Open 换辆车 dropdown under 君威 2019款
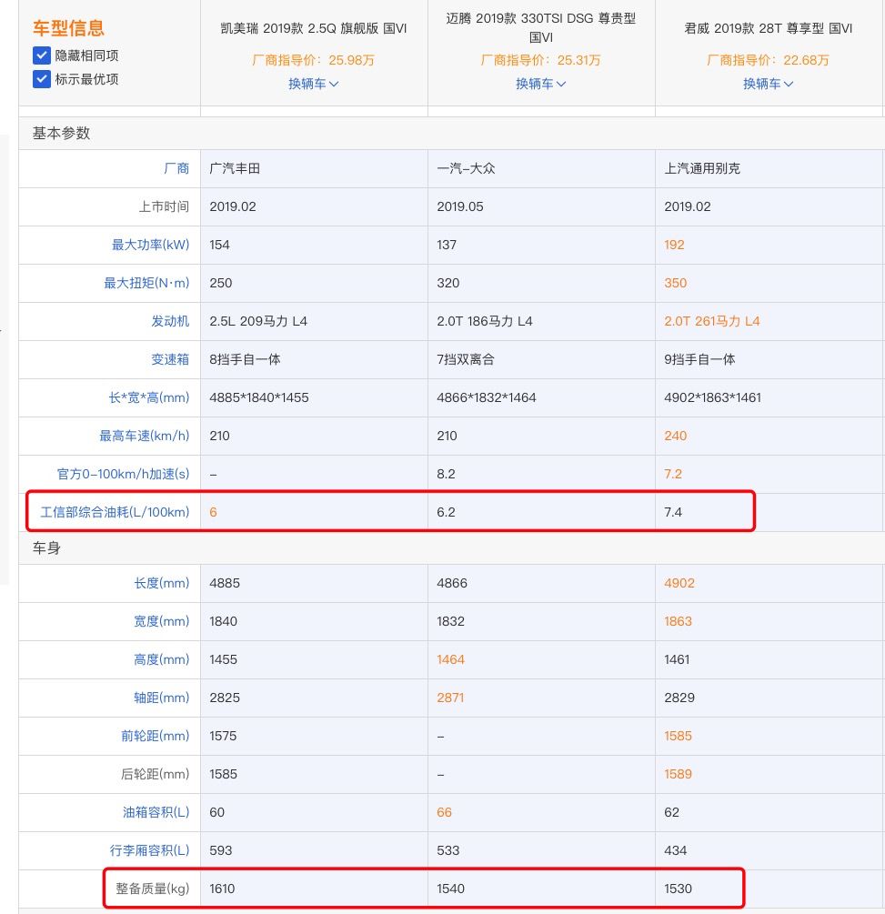The width and height of the screenshot is (885, 914). (769, 84)
